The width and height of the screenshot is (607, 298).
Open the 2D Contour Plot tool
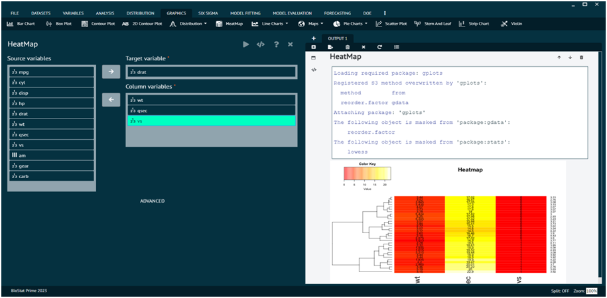pyautogui.click(x=142, y=24)
